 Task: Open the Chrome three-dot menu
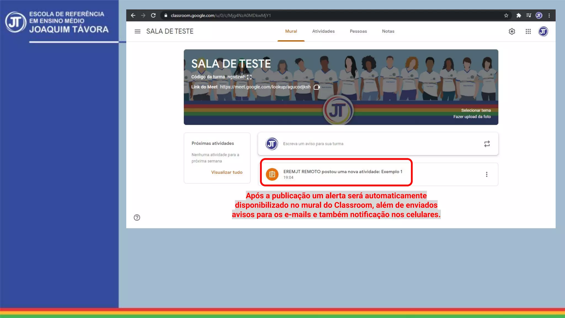point(549,15)
